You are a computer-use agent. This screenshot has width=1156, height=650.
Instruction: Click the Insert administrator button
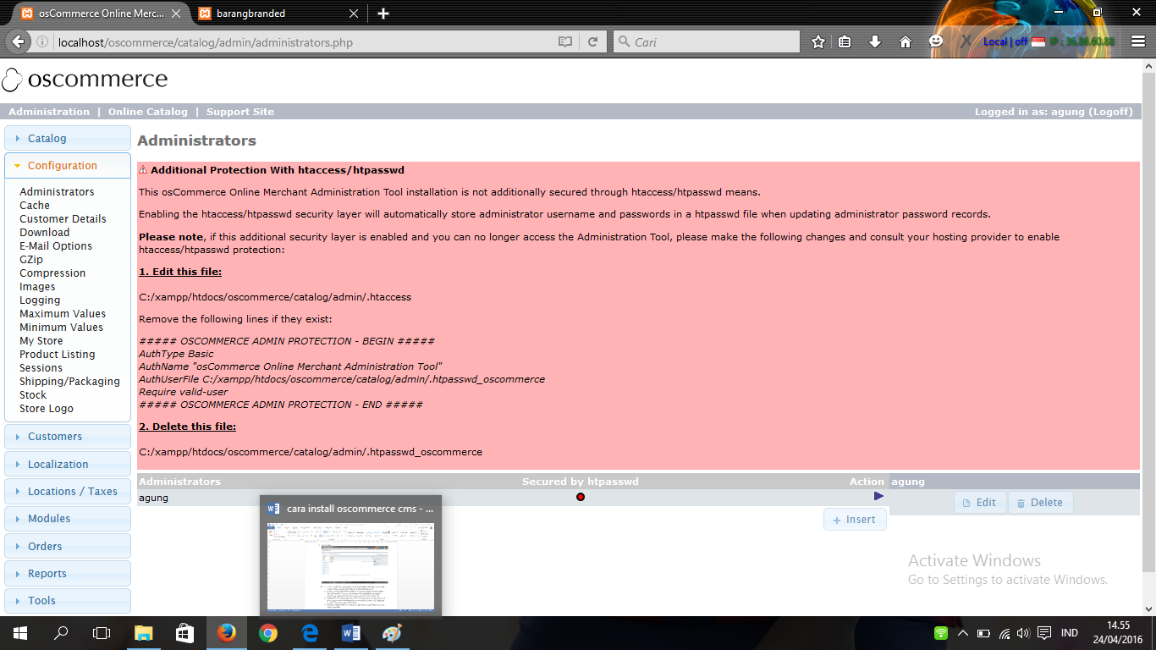tap(855, 520)
